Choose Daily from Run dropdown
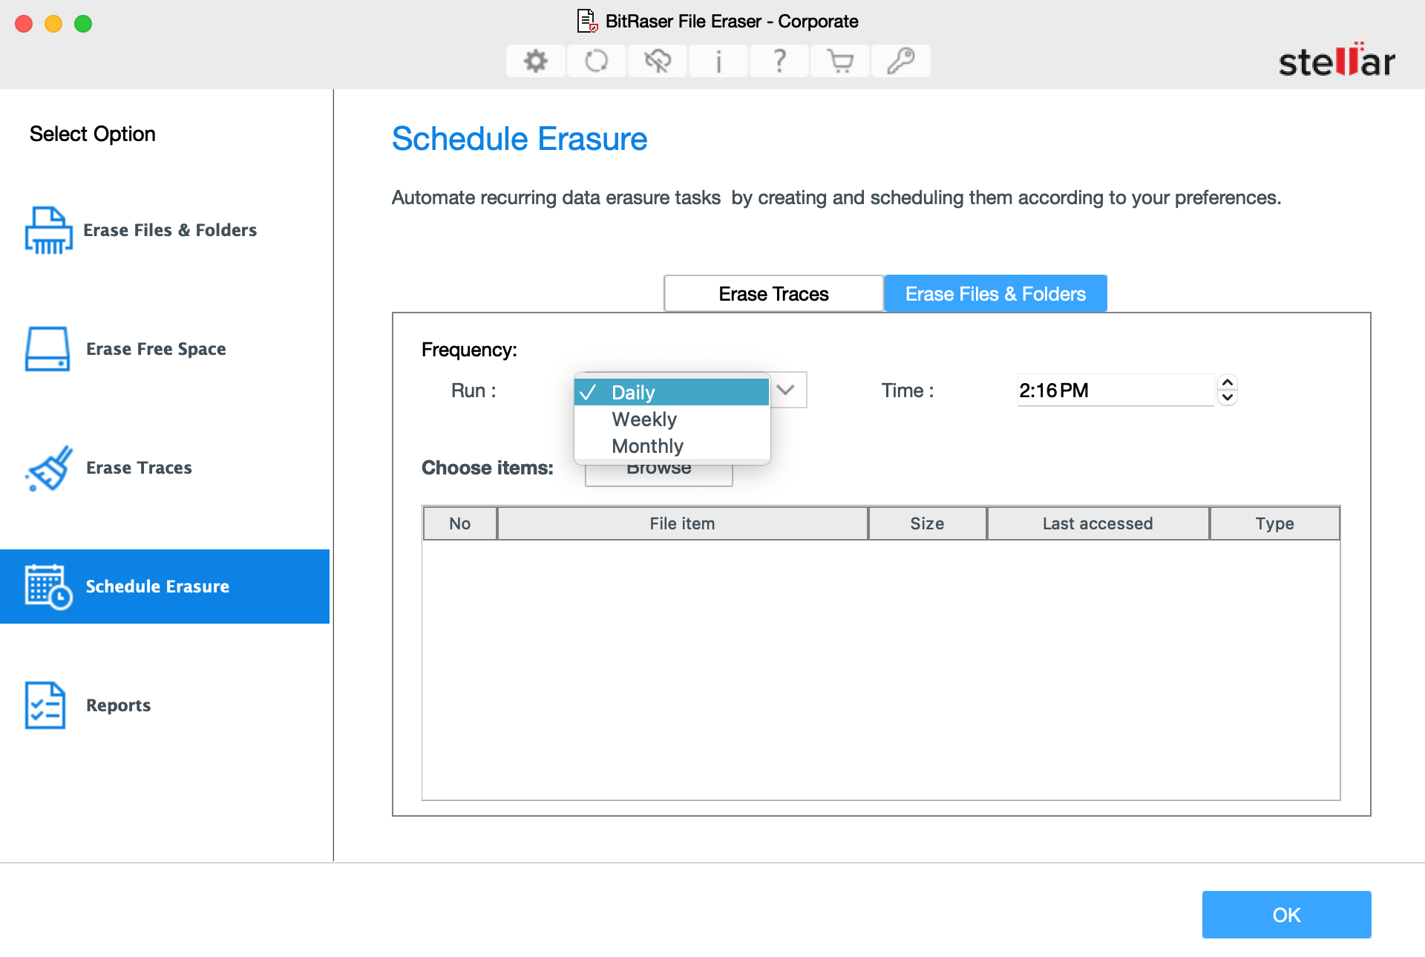The width and height of the screenshot is (1425, 957). (x=672, y=392)
